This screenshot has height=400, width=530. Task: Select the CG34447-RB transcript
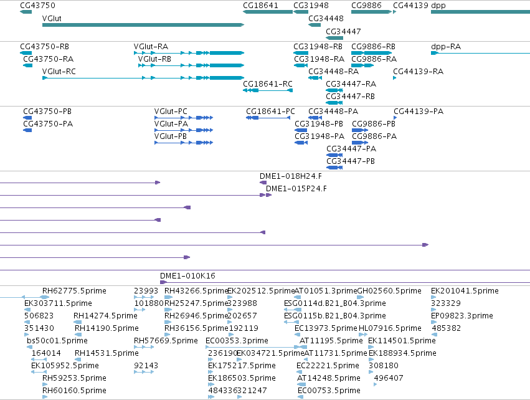pos(334,103)
